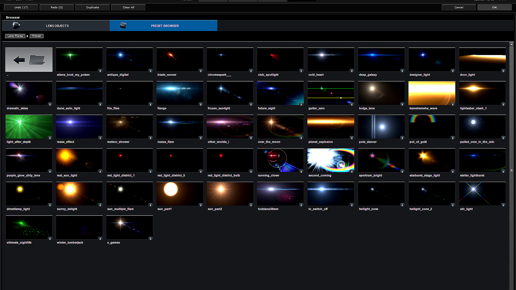Pick the other_worlds_i preset
Viewport: 516px width, 290px height.
(230, 127)
